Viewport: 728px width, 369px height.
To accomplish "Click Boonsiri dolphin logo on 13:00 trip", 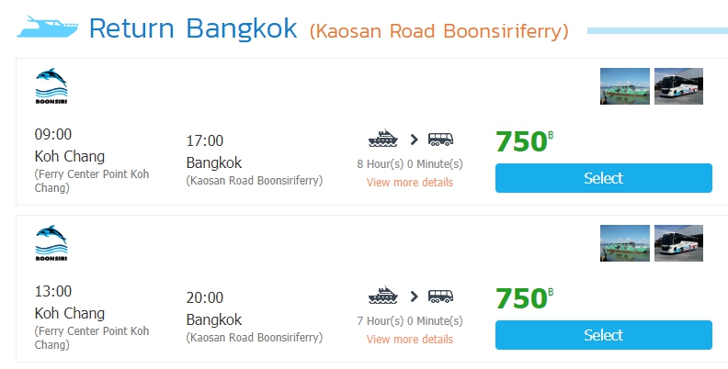I will point(51,244).
